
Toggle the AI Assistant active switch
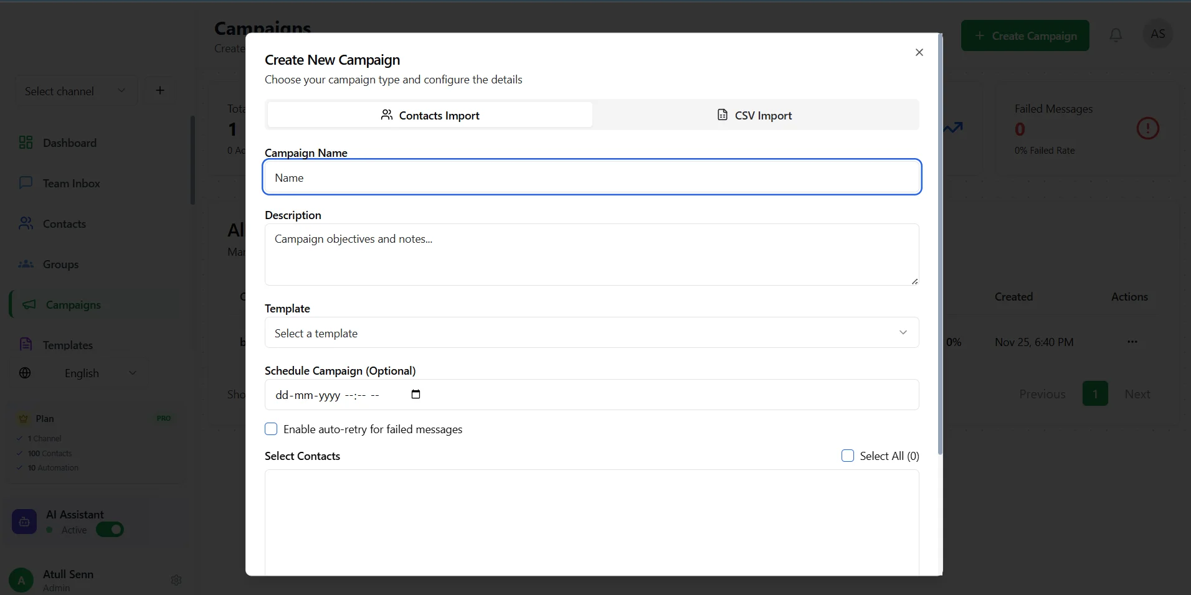pos(110,530)
